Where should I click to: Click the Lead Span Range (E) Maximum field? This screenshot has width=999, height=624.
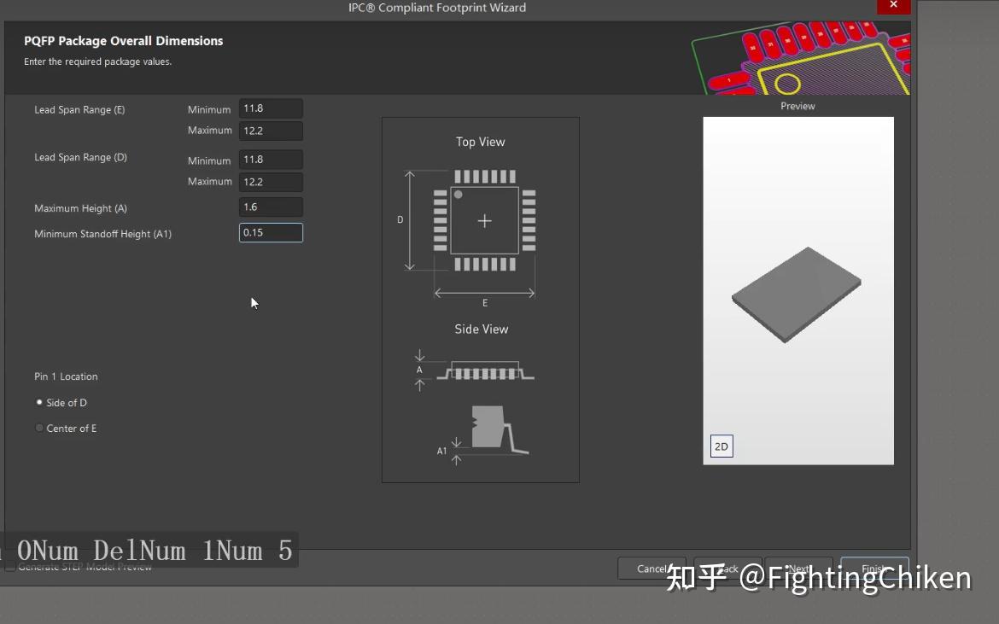pos(271,131)
